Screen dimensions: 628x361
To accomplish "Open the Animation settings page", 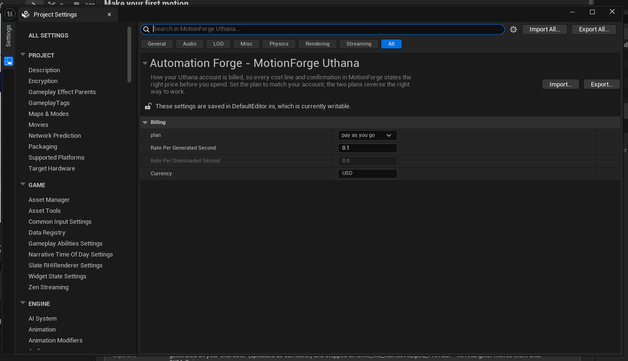I will point(42,330).
